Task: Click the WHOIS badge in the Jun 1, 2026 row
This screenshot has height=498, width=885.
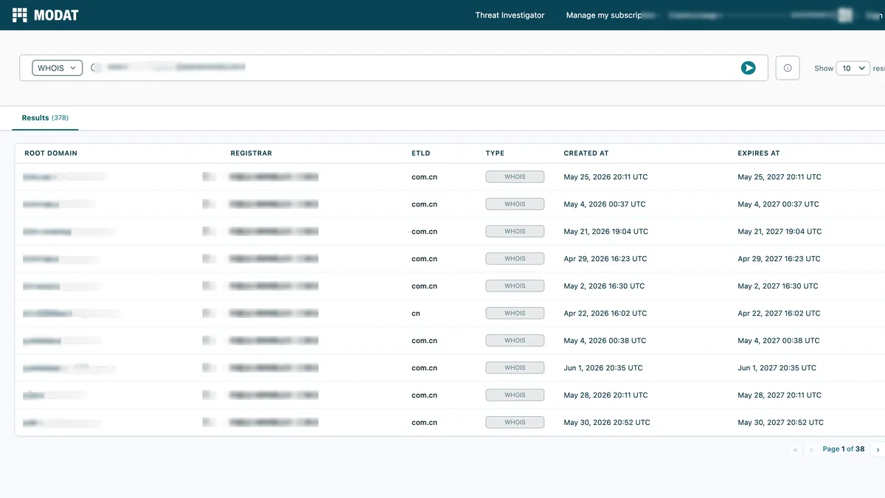Action: 515,368
